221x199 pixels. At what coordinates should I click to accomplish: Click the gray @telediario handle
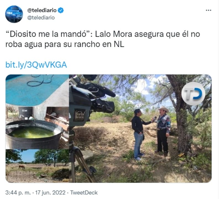click(41, 18)
